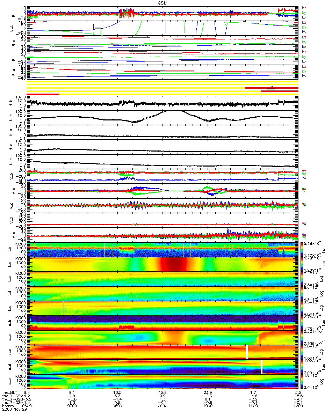Pick the V_e velocity axis label
Image resolution: width=325 pixels, height=419 pixels.
(13, 235)
